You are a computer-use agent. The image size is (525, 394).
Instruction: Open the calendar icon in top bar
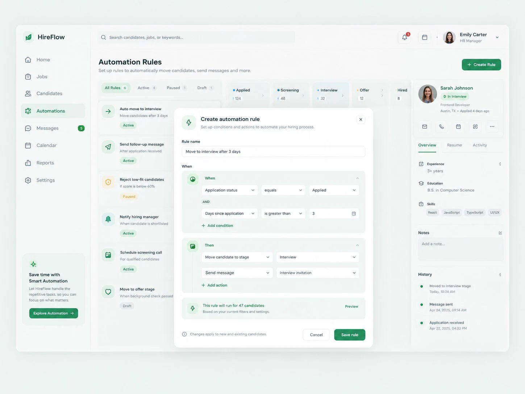coord(425,37)
